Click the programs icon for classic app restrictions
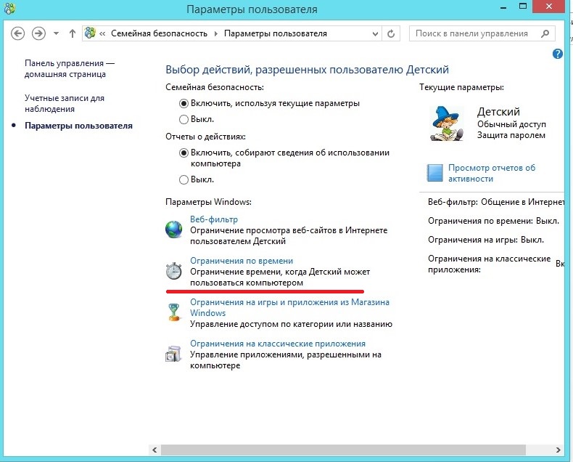This screenshot has width=573, height=462. [x=173, y=354]
